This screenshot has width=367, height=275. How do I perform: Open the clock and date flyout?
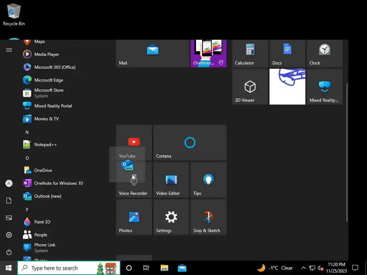click(x=336, y=268)
